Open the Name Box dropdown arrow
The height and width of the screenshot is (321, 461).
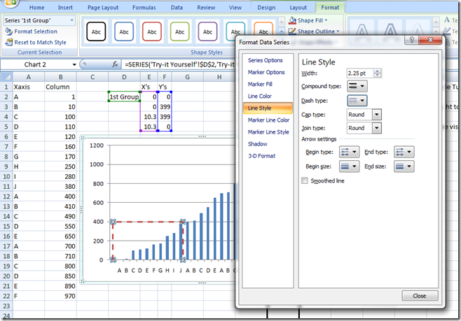coord(74,64)
